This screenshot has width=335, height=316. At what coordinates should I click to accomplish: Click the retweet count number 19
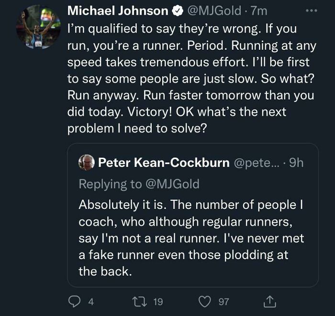(x=157, y=302)
